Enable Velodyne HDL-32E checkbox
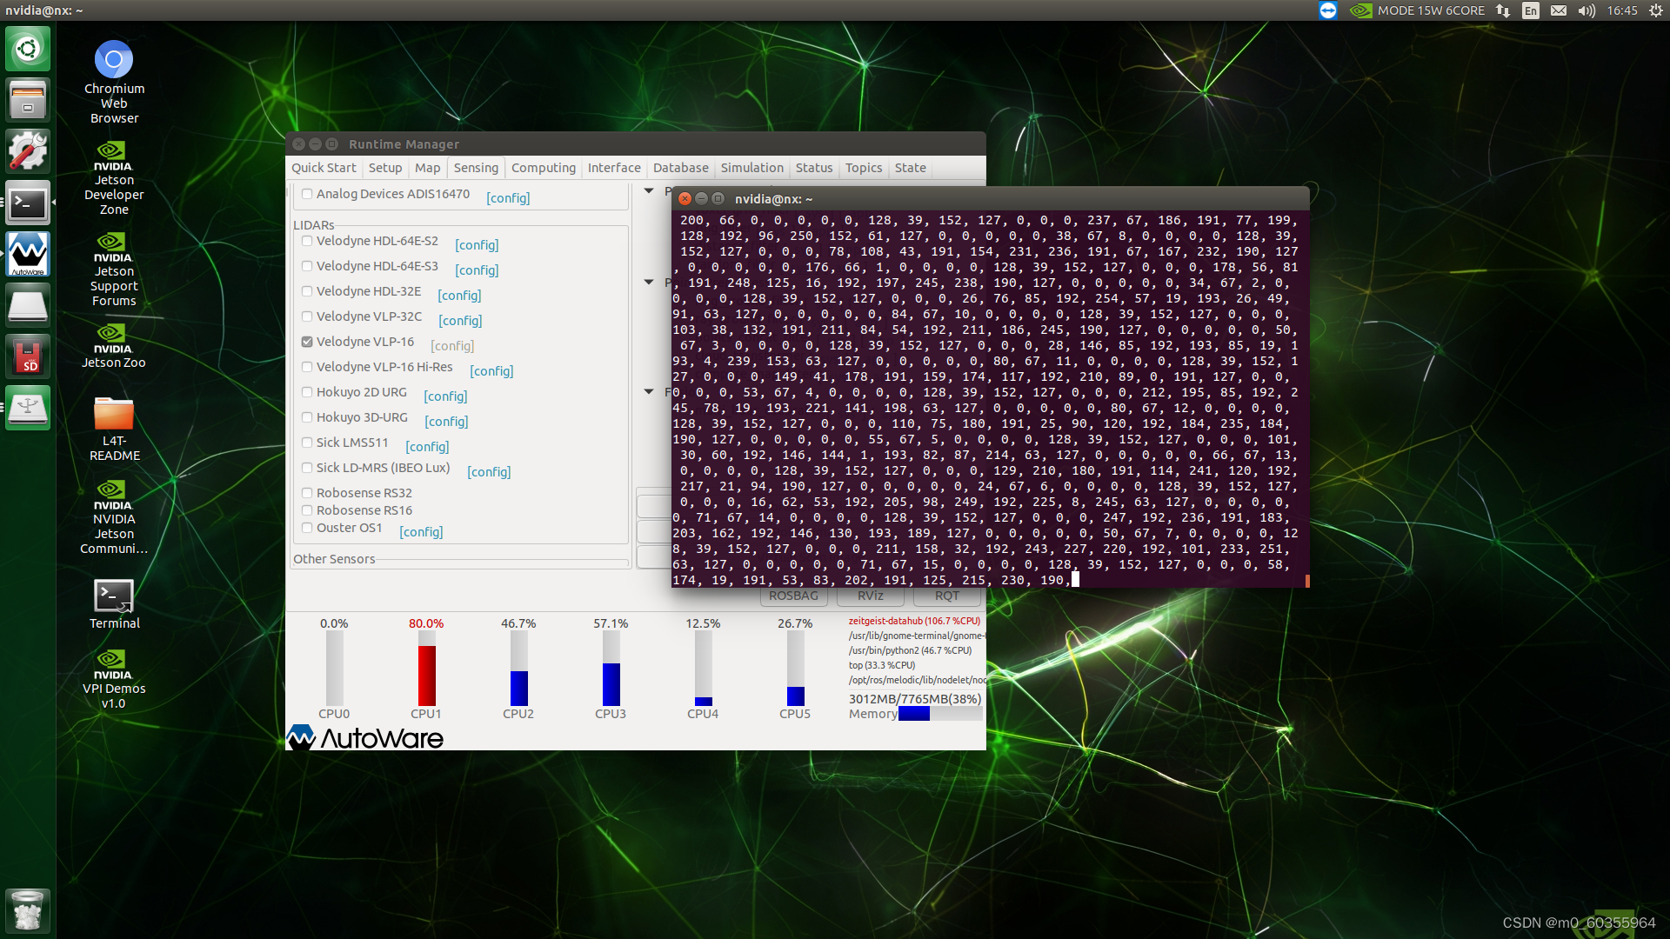Screen dimensions: 1670x939 [x=307, y=291]
